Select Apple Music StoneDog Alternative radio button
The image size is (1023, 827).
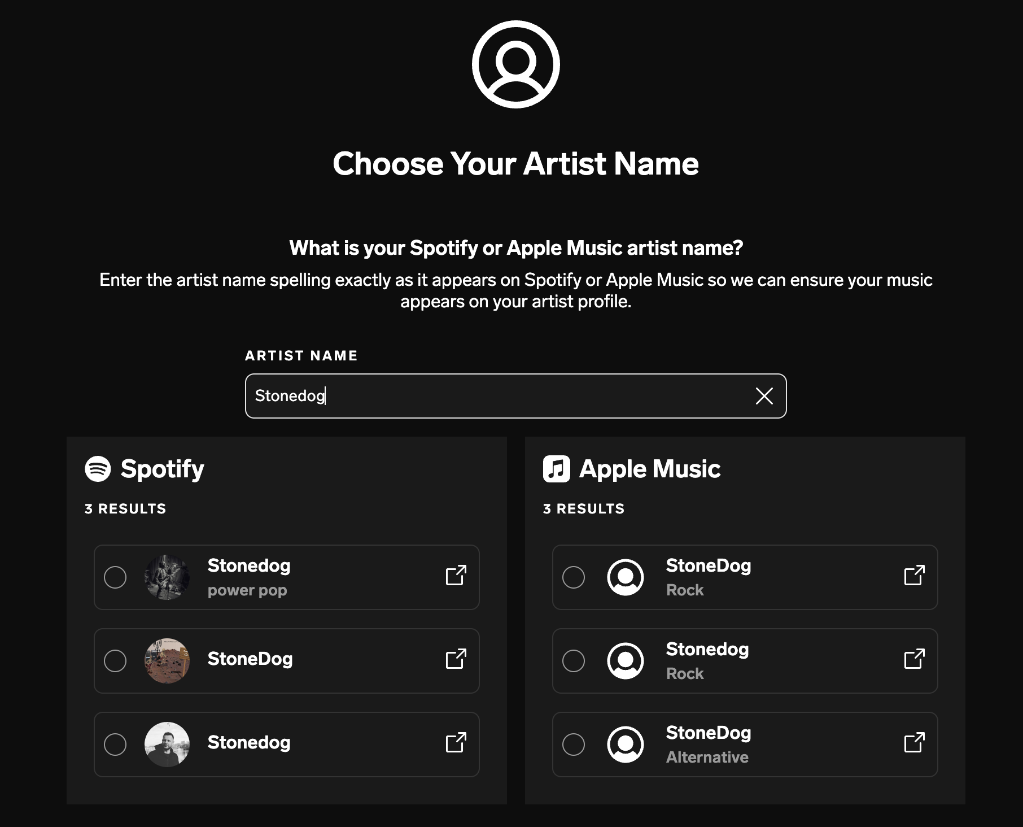574,745
